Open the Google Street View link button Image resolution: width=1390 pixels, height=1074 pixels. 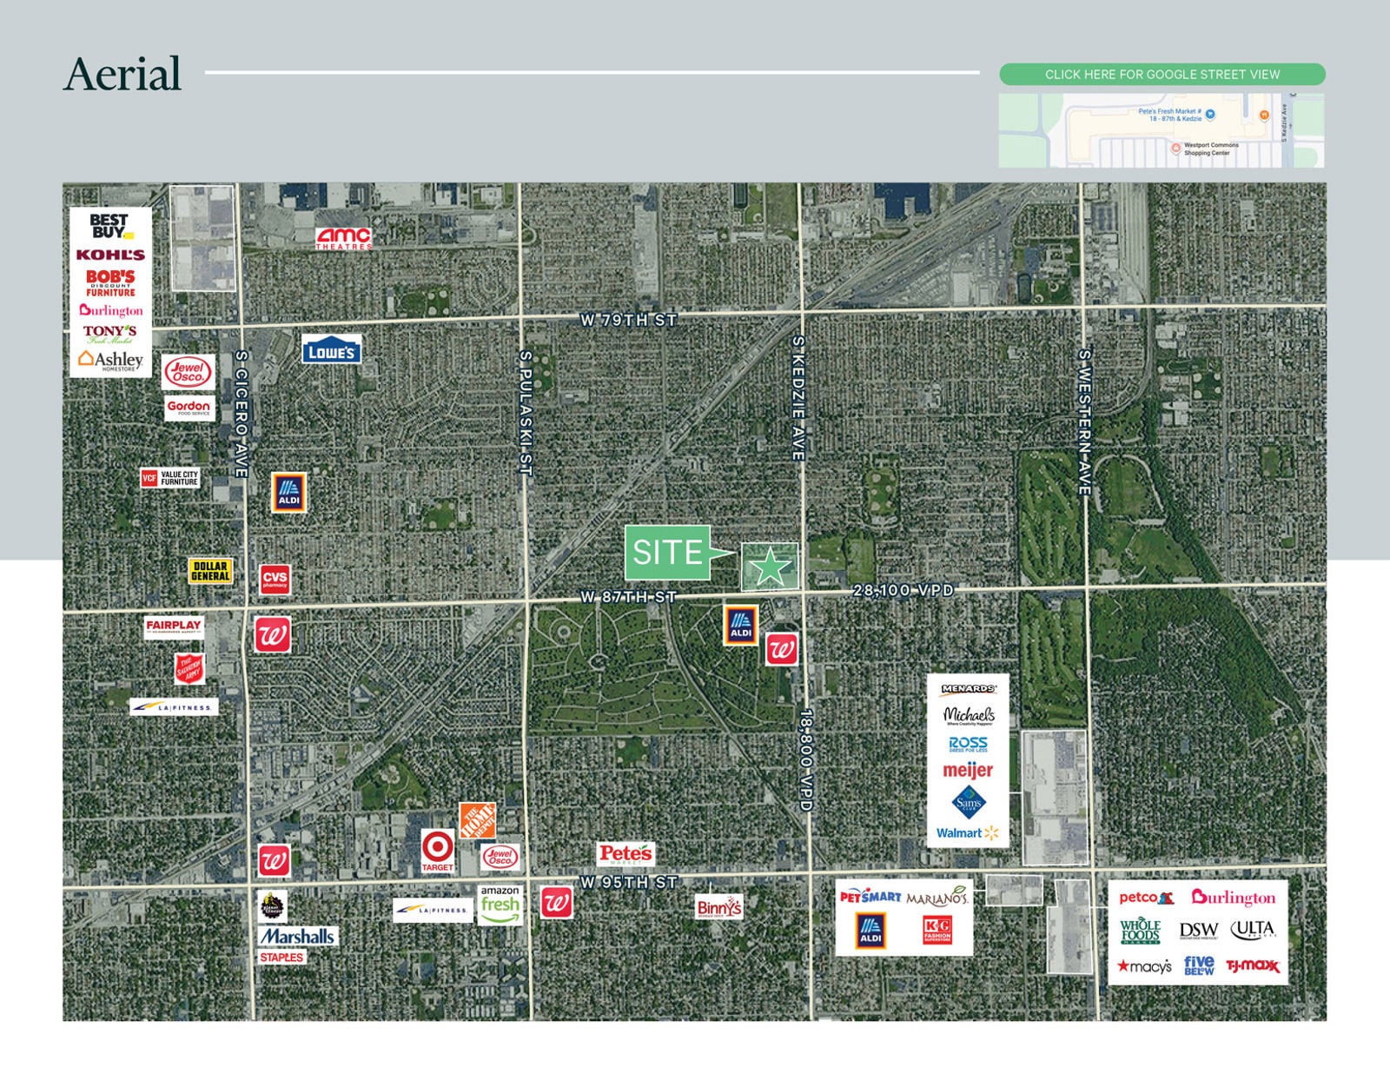(1162, 74)
